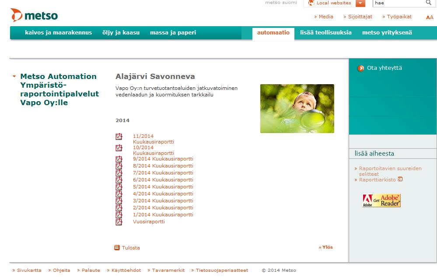Open the Sivukartta footer link

point(29,270)
